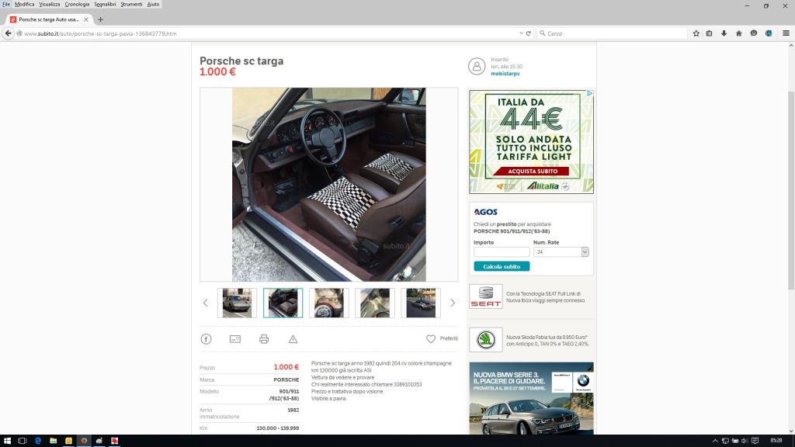
Task: Go to the home page icon
Action: (x=739, y=33)
